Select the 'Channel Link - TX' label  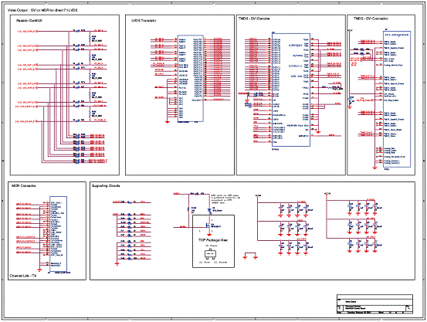23,276
